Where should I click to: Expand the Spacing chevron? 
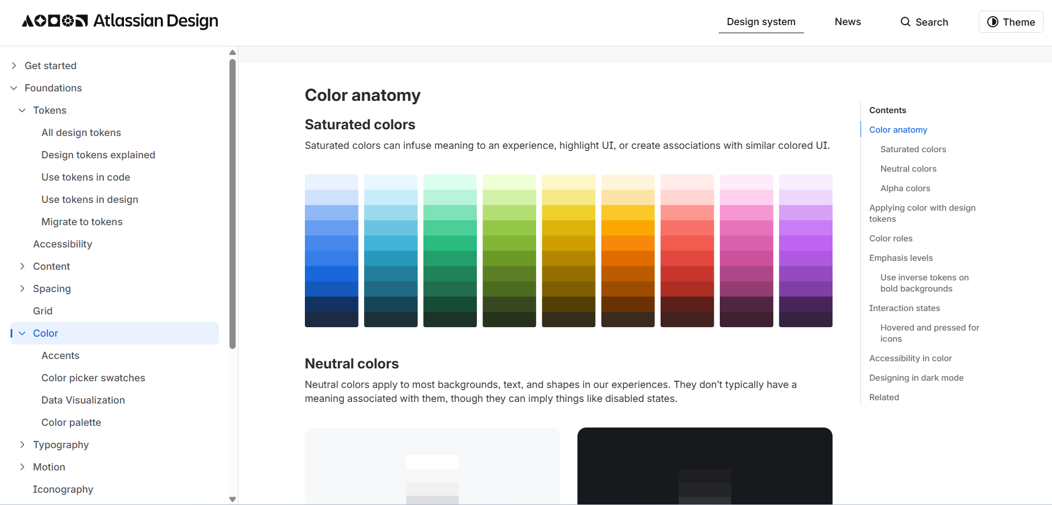tap(22, 289)
